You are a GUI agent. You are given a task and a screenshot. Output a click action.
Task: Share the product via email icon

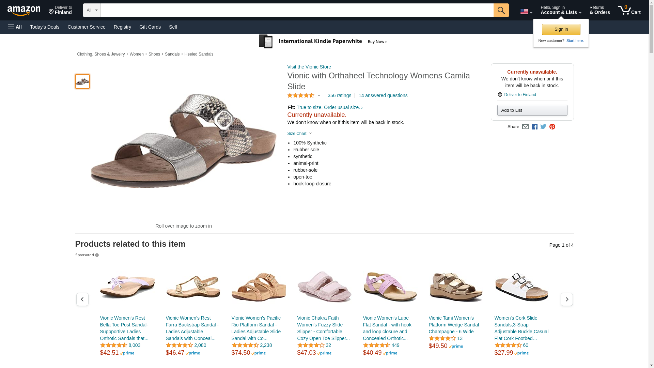pyautogui.click(x=525, y=127)
